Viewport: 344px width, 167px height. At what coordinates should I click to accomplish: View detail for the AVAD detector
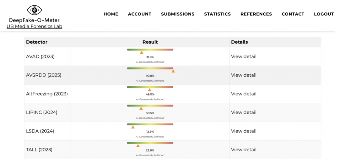(244, 56)
